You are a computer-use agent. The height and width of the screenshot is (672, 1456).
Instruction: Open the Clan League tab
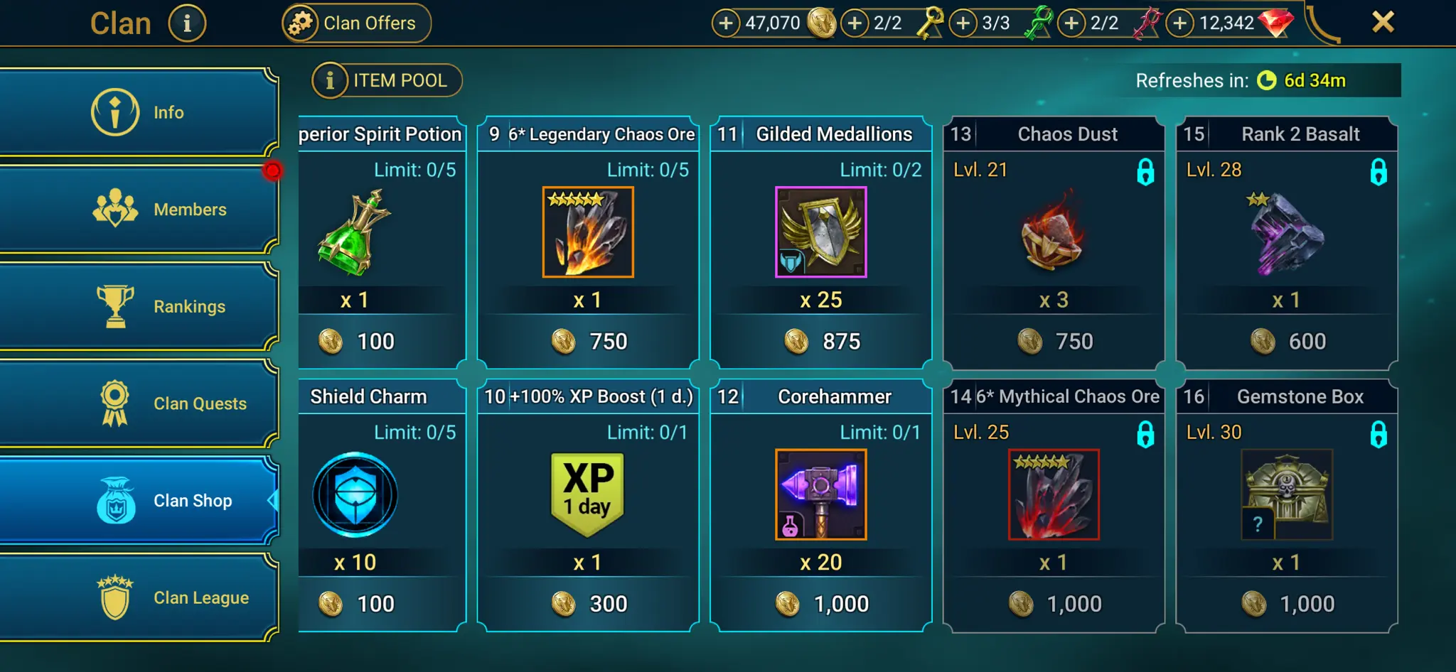[x=139, y=597]
